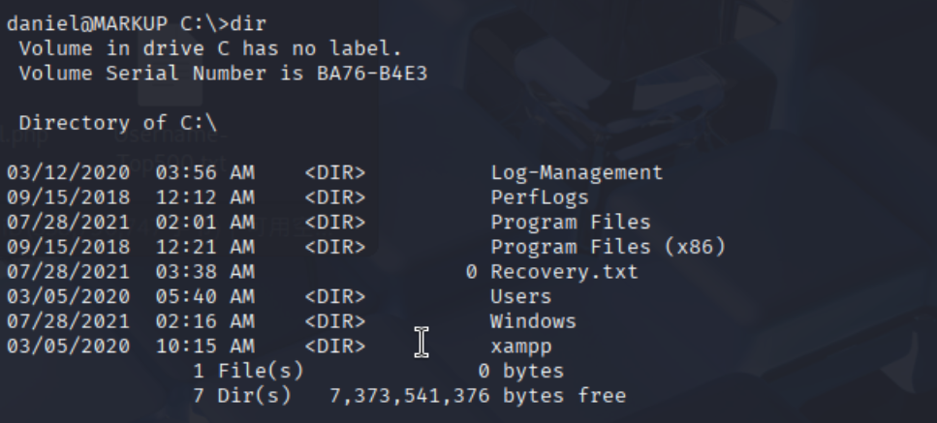The image size is (937, 423).
Task: Click the PerfLogs directory entry
Action: tap(540, 197)
